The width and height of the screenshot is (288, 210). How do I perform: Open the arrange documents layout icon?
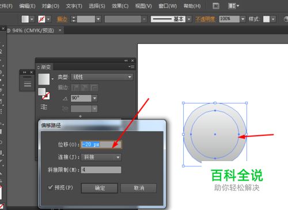click(x=233, y=6)
